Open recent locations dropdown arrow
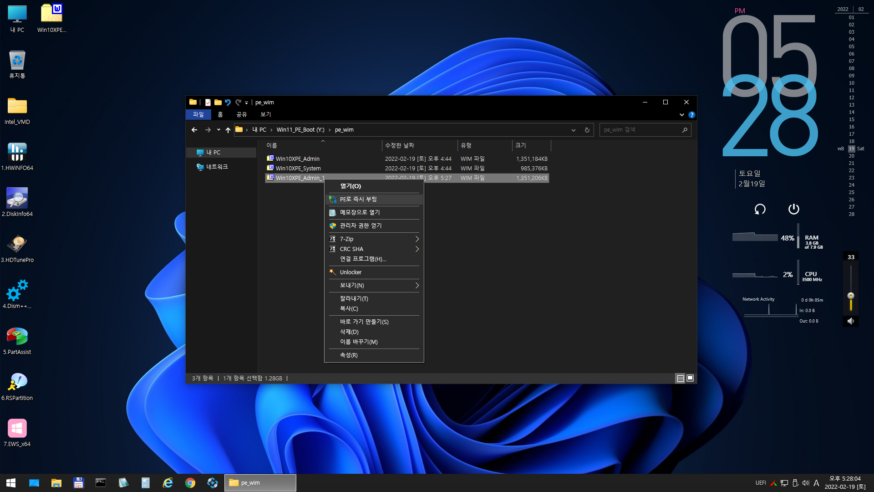Image resolution: width=874 pixels, height=492 pixels. pyautogui.click(x=218, y=130)
